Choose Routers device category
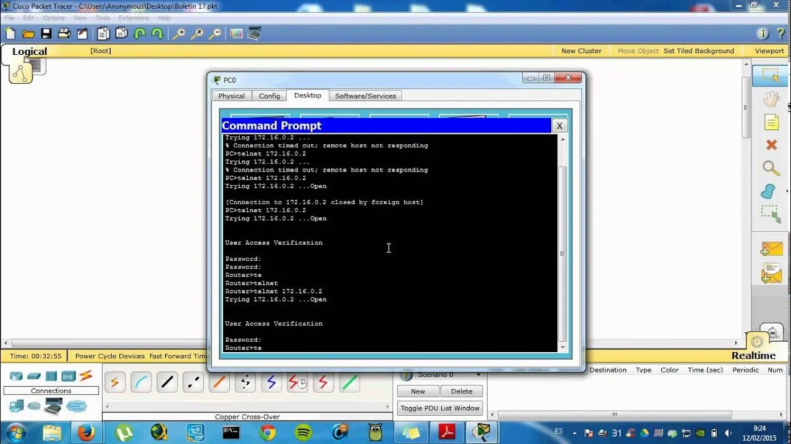The width and height of the screenshot is (791, 444). [x=16, y=376]
